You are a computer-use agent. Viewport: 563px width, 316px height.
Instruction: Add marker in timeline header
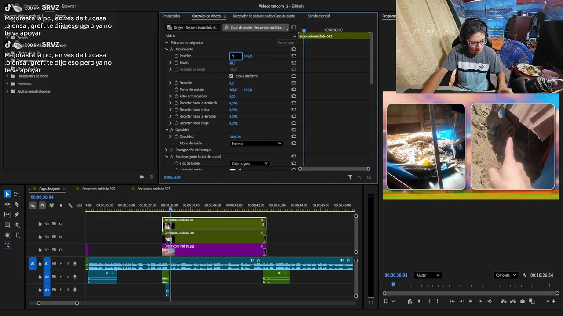(x=61, y=205)
